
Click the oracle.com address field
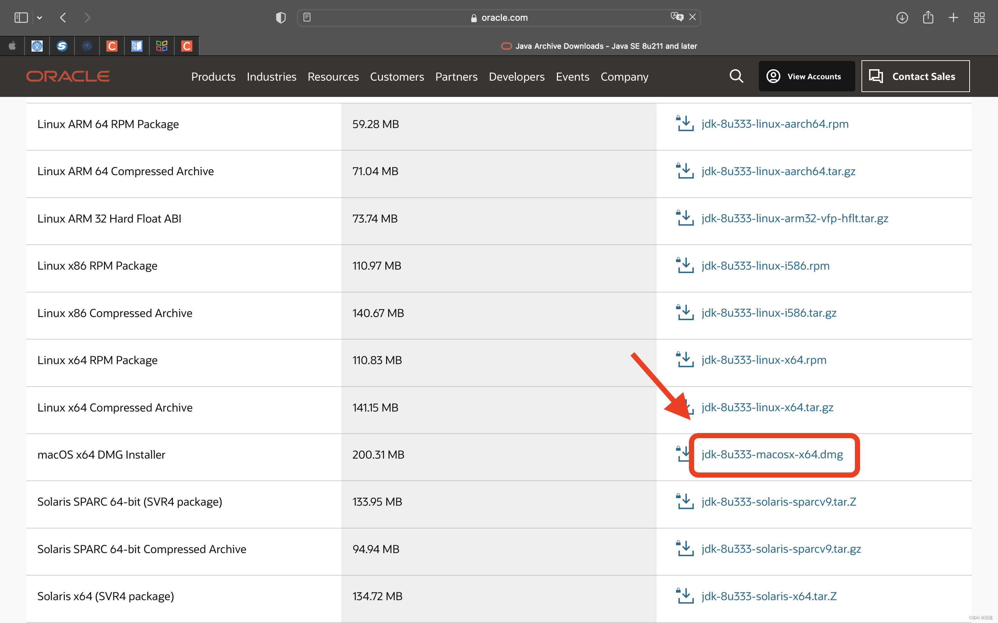(x=499, y=18)
